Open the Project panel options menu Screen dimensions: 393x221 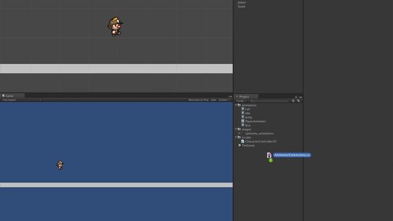[300, 97]
